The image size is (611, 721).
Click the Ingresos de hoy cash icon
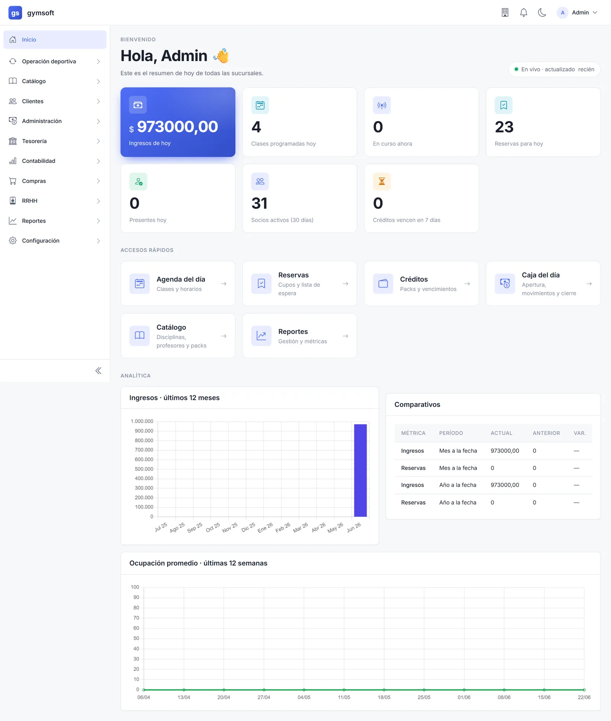(x=138, y=105)
